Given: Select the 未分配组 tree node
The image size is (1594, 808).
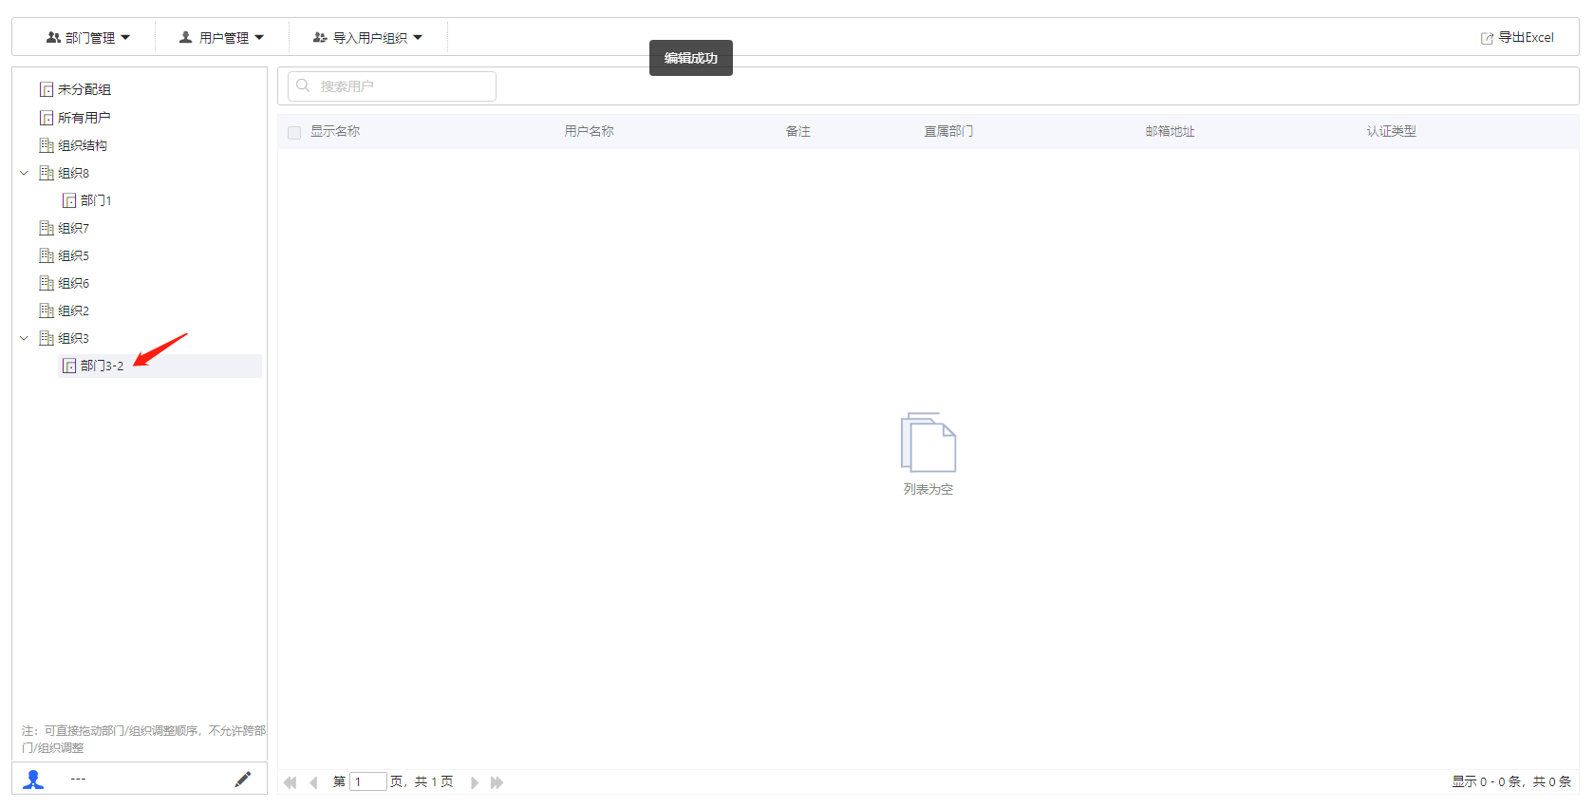Looking at the screenshot, I should 84,89.
